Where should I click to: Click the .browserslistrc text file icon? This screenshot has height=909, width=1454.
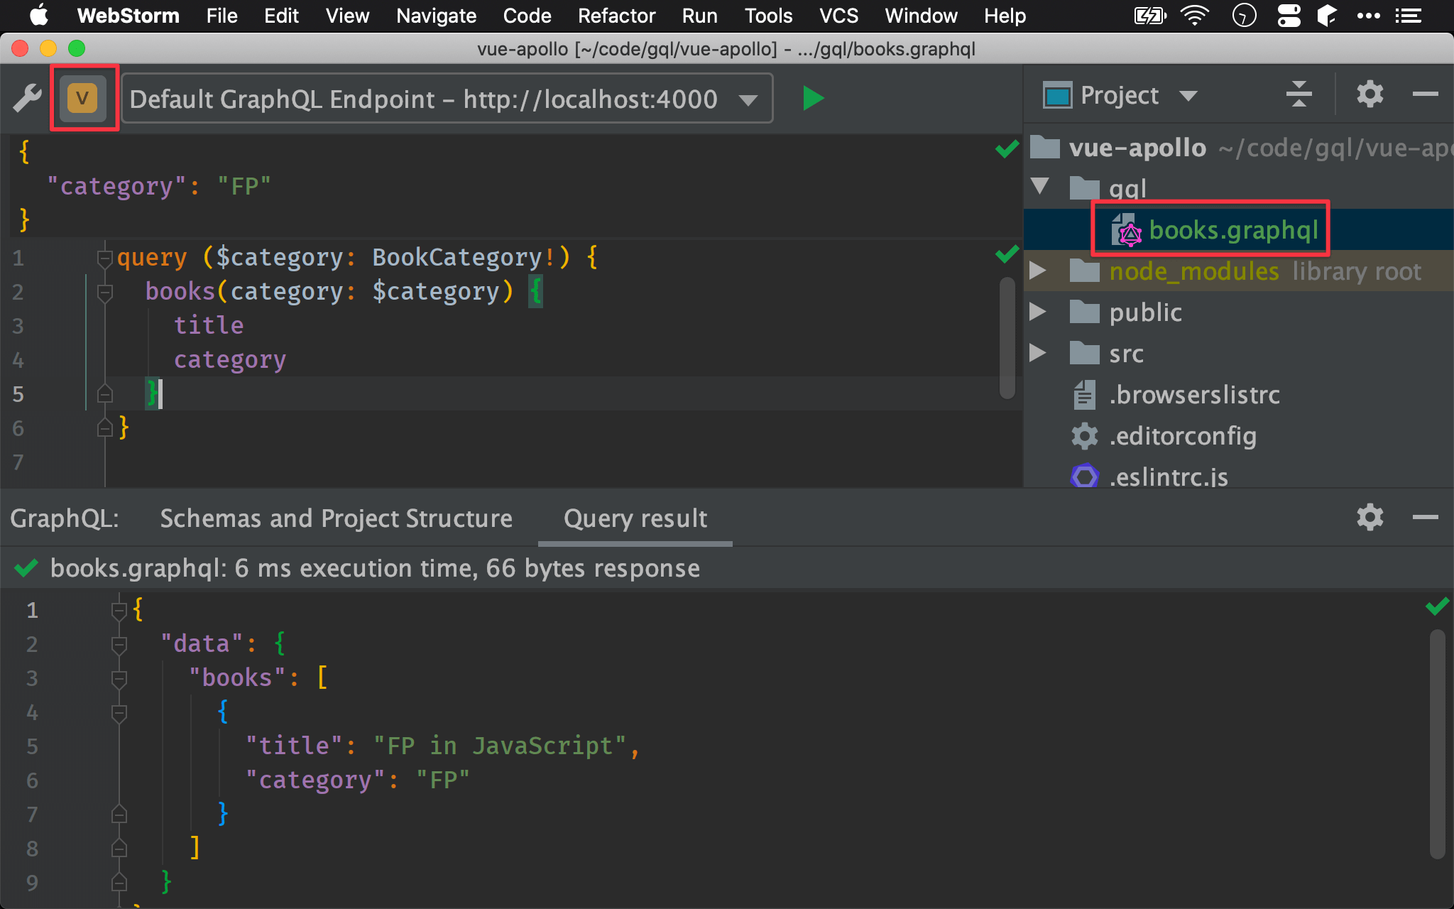click(1084, 394)
